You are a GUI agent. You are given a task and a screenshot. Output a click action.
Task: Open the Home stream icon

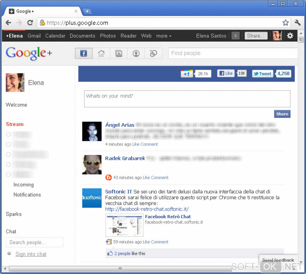click(101, 53)
